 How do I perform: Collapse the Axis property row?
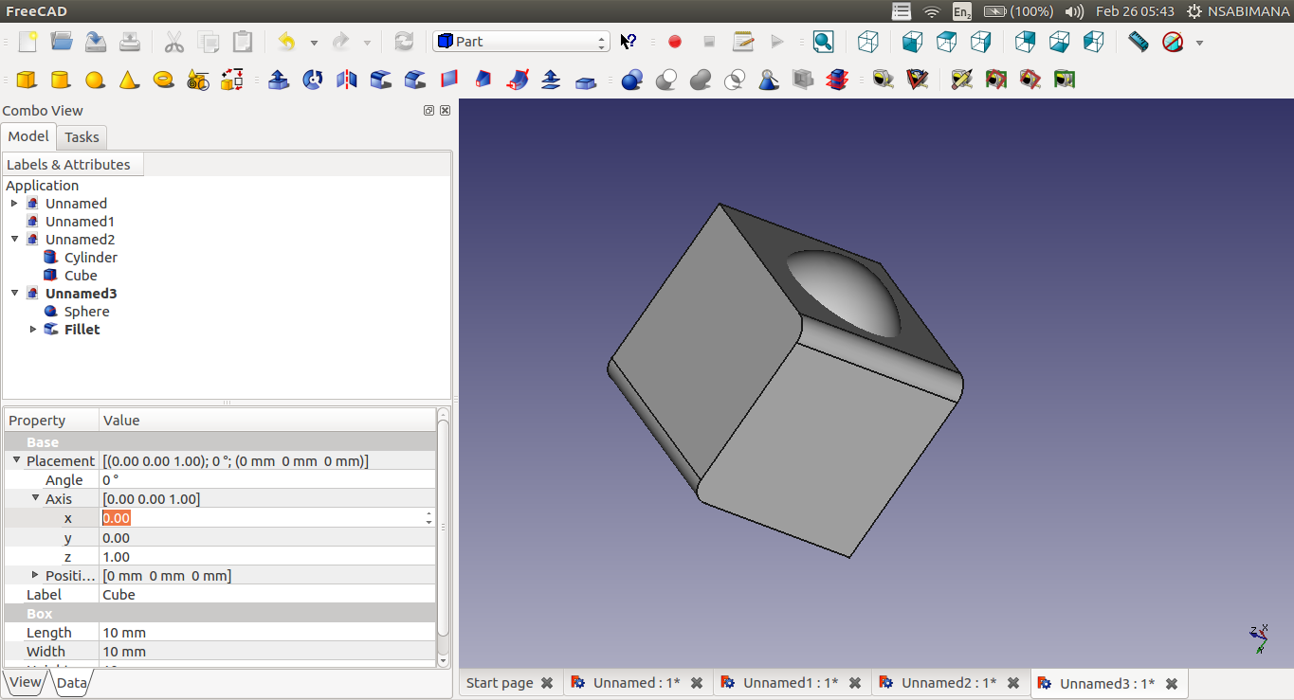(35, 499)
